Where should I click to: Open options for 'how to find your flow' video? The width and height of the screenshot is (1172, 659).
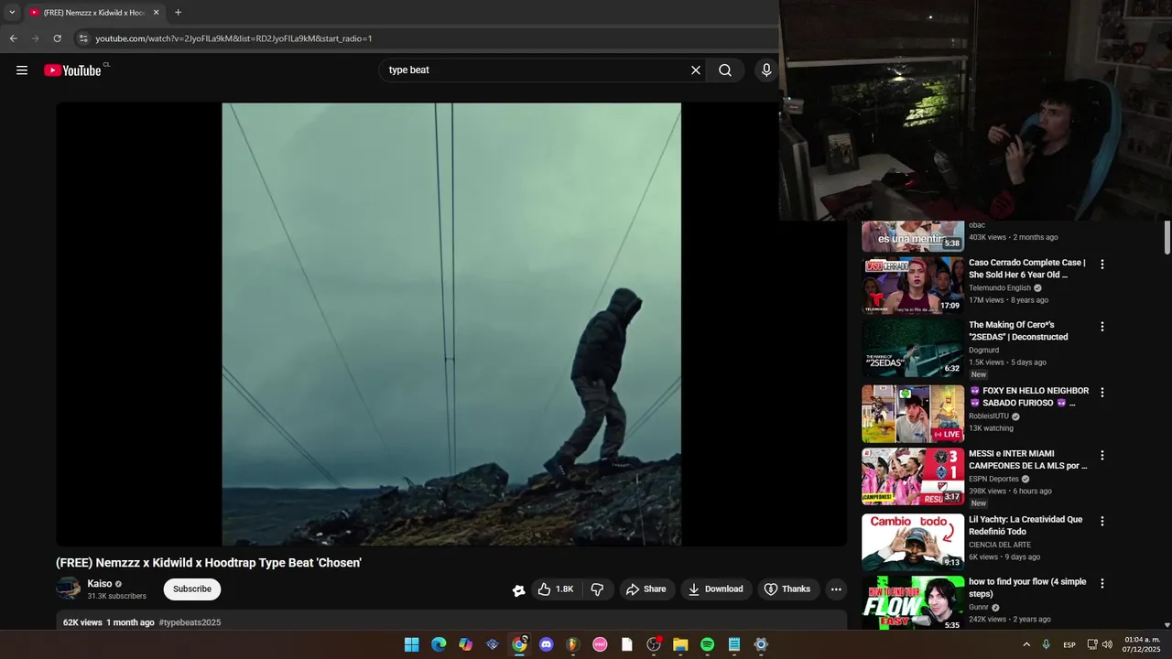pos(1102,583)
